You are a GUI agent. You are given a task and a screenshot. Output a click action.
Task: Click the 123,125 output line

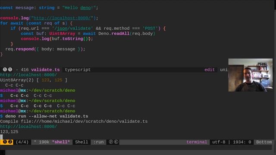(x=9, y=132)
